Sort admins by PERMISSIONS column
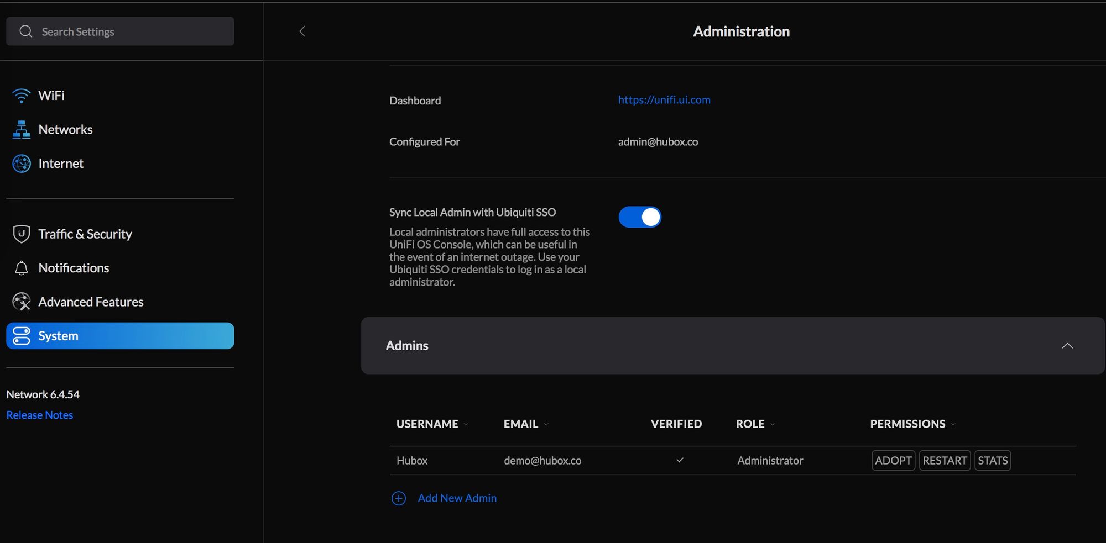Viewport: 1106px width, 543px height. pyautogui.click(x=912, y=424)
